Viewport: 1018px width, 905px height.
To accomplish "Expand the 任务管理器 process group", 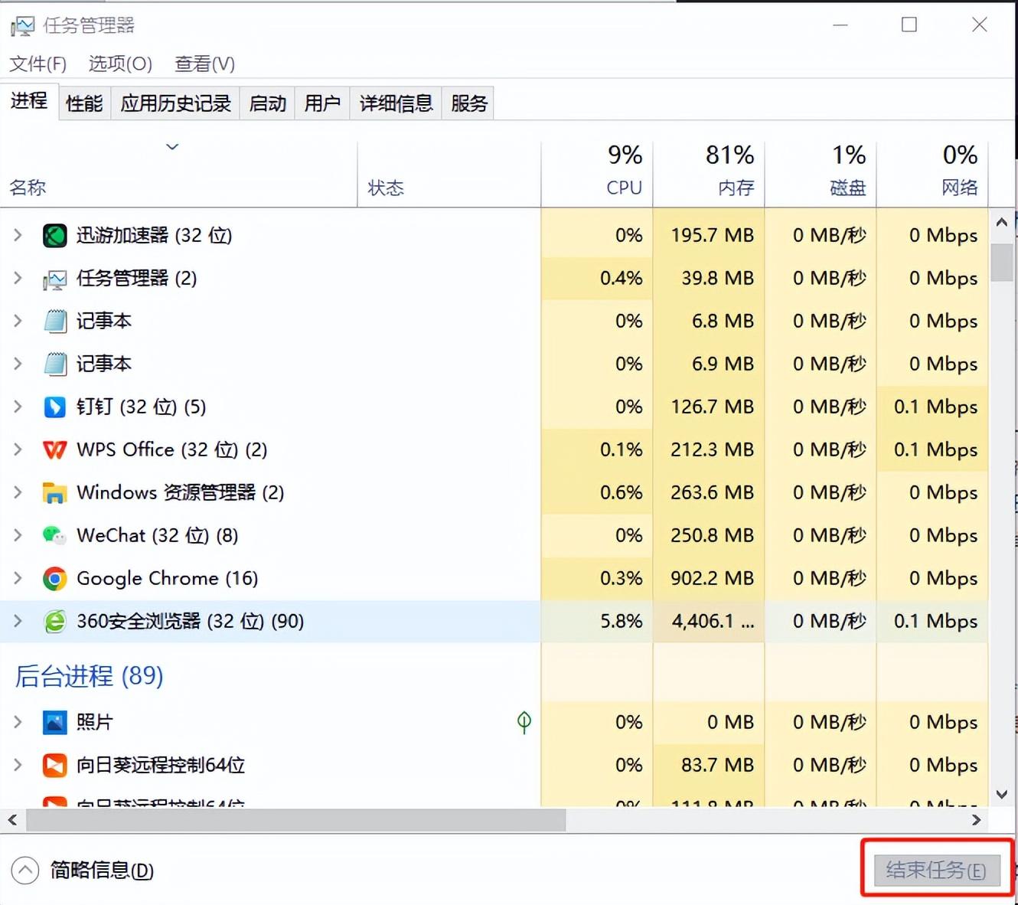I will point(18,278).
